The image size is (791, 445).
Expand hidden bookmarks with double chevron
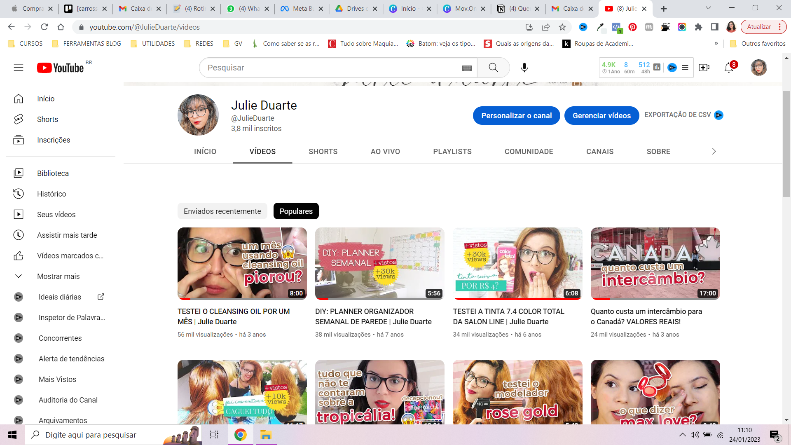click(x=716, y=43)
